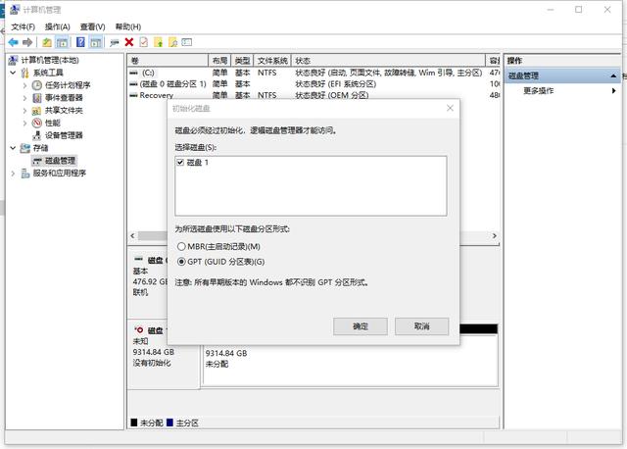627x449 pixels.
Task: Toggle the Show/Hide Action Pane icon
Action: coord(96,42)
